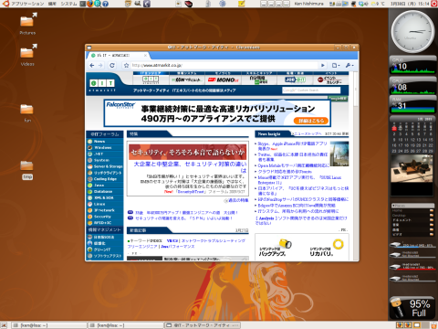Open the Videos folder shortcut

[27, 53]
